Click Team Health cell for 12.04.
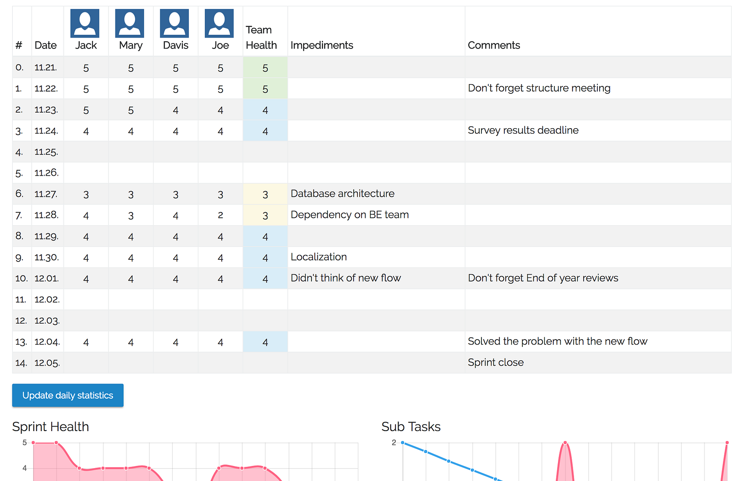 click(265, 342)
